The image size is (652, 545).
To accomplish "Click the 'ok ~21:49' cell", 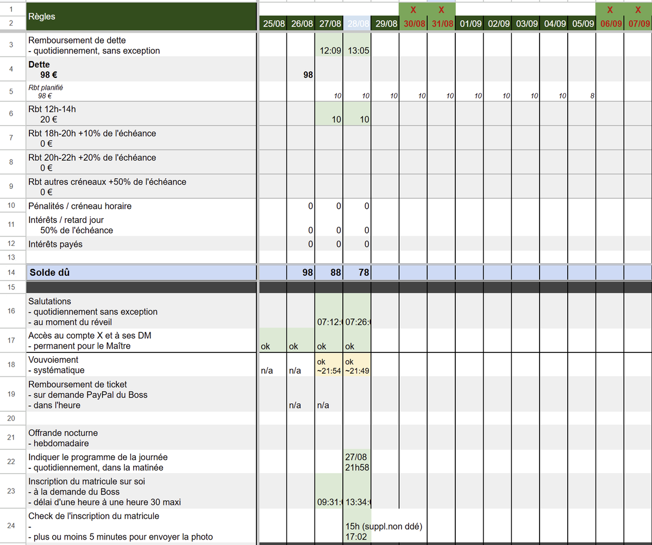I will [x=358, y=364].
